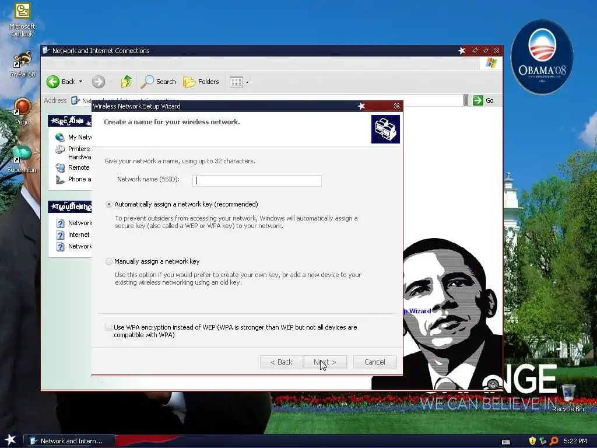
Task: Select Manually assign a network key
Action: tap(109, 261)
